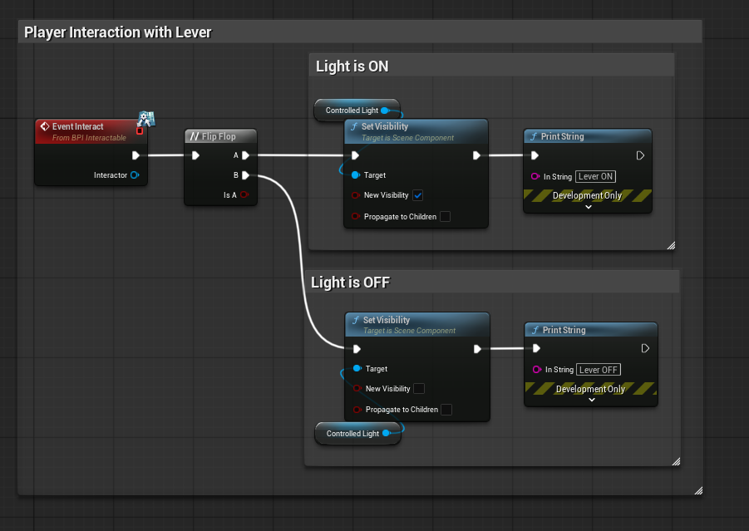749x531 pixels.
Task: Click the Flip Flop A output pin
Action: (246, 155)
